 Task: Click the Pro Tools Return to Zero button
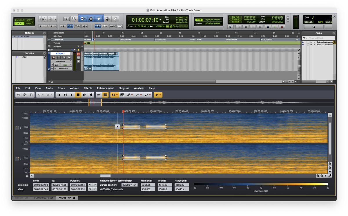(x=239, y=27)
